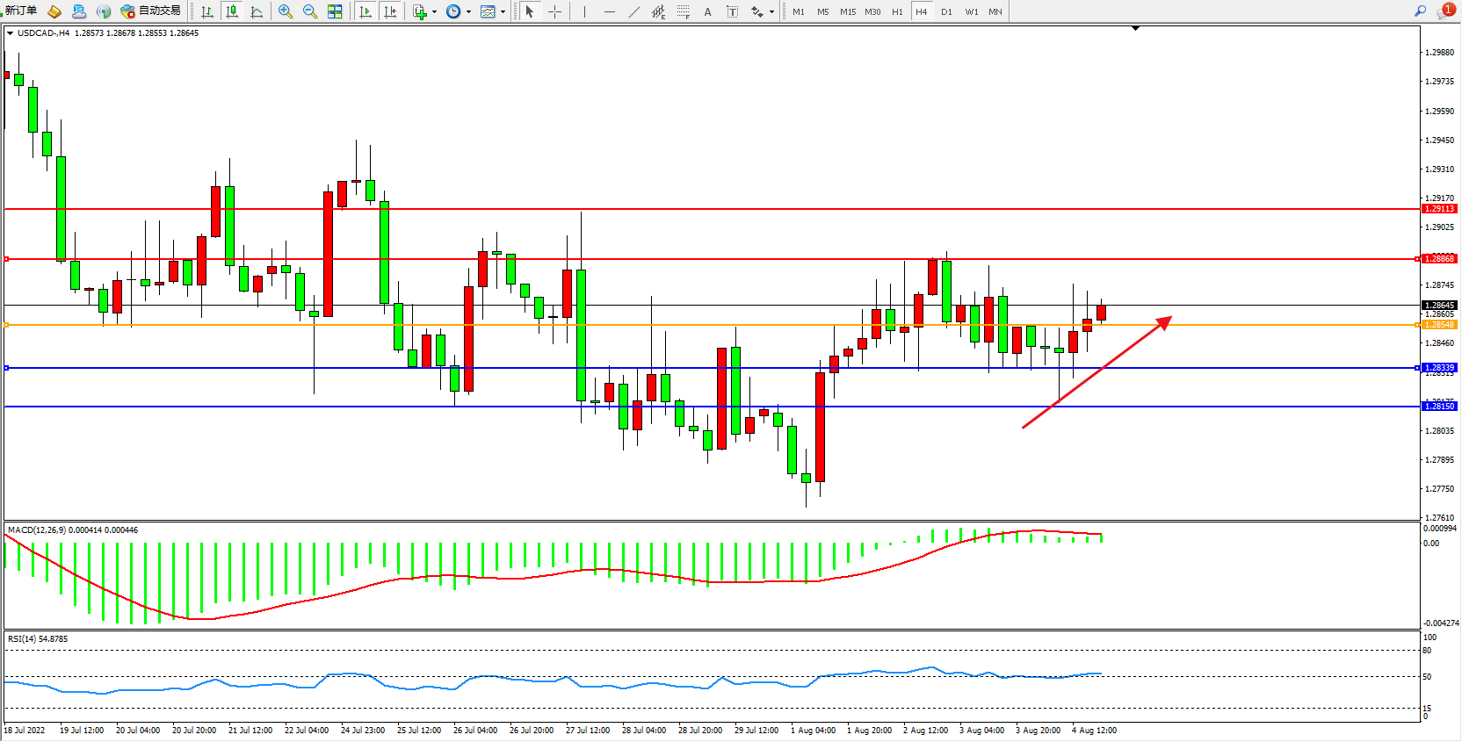Click the search magnifier at top right
Screen dimensions: 1462x742
click(1420, 11)
